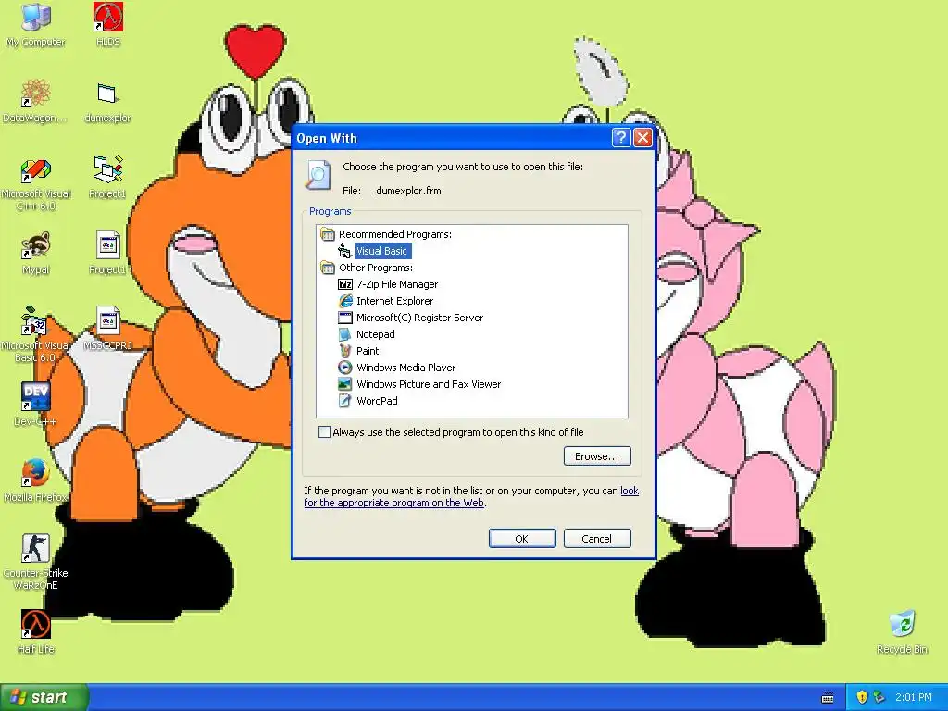Click the Open With help question button

[621, 138]
